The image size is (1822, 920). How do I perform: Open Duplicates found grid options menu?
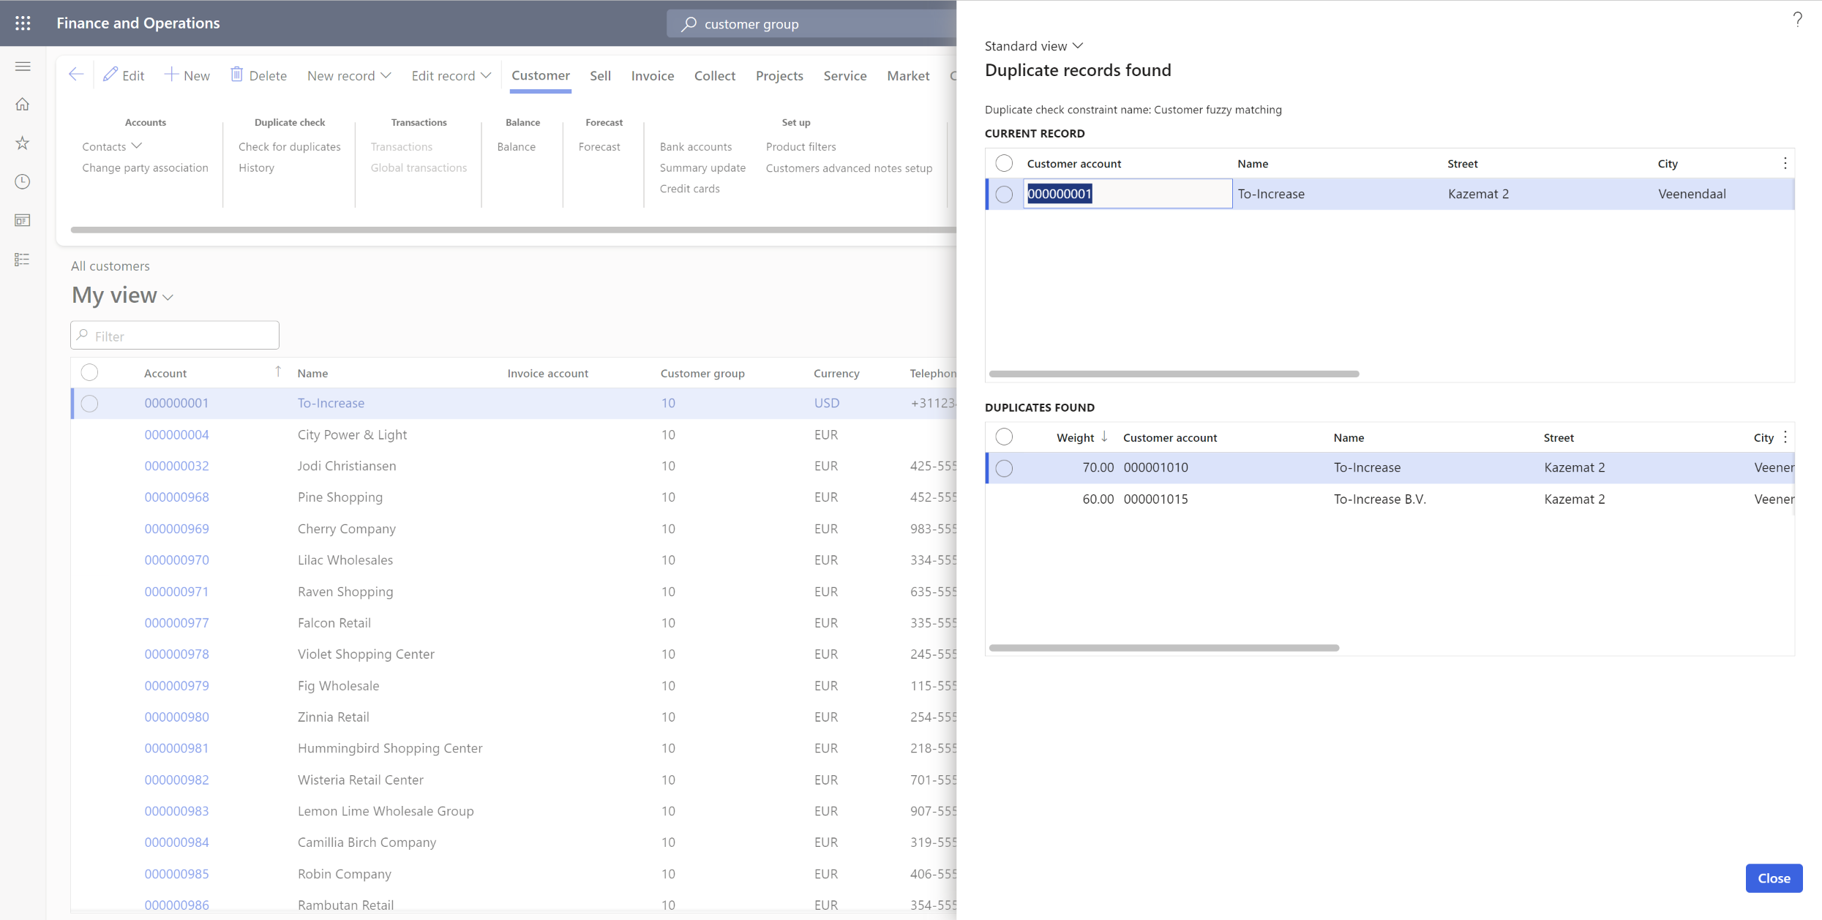pos(1785,437)
